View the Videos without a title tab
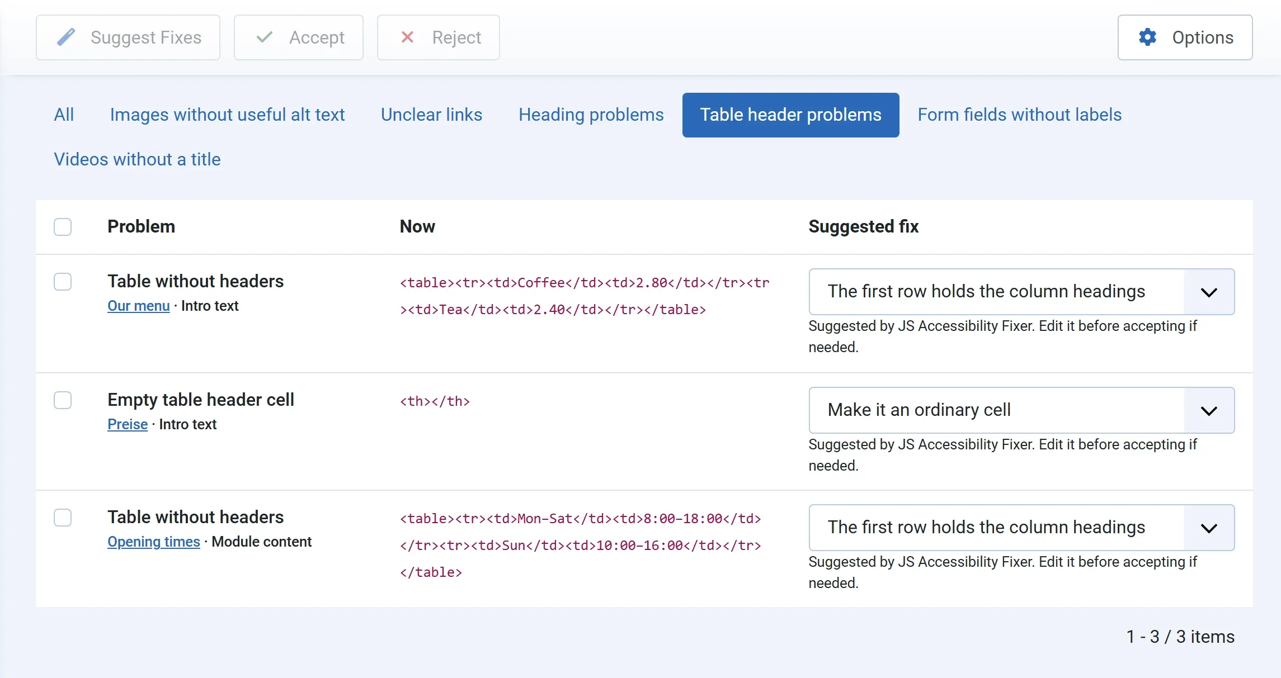The width and height of the screenshot is (1281, 678). tap(137, 159)
